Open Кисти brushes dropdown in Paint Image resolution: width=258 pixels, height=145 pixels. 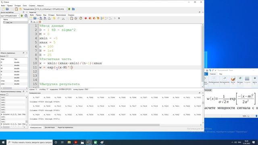233,80
